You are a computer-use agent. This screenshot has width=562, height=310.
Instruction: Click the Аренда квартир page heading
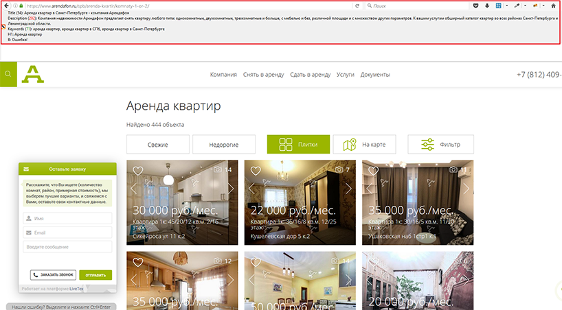click(173, 106)
